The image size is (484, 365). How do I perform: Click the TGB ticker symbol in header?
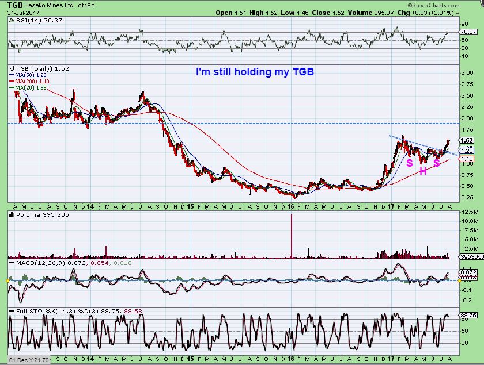point(16,5)
